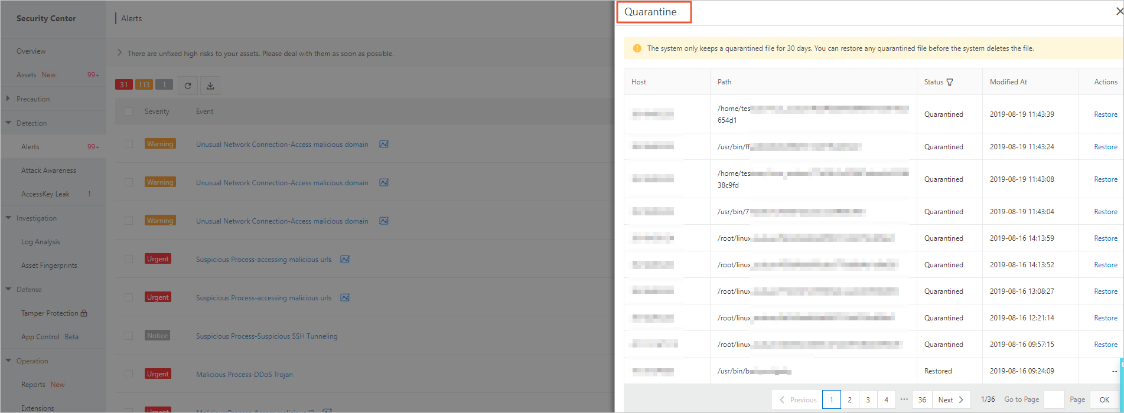Viewport: 1124px width, 413px height.
Task: Click the download/export alerts icon
Action: click(210, 86)
